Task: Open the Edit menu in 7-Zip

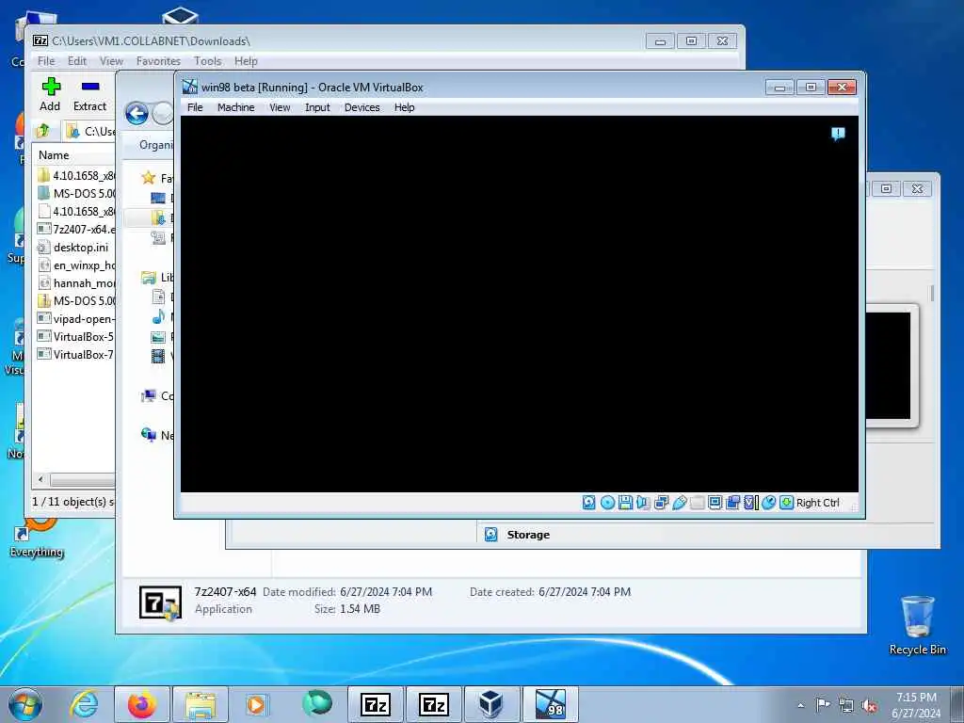Action: (x=77, y=61)
